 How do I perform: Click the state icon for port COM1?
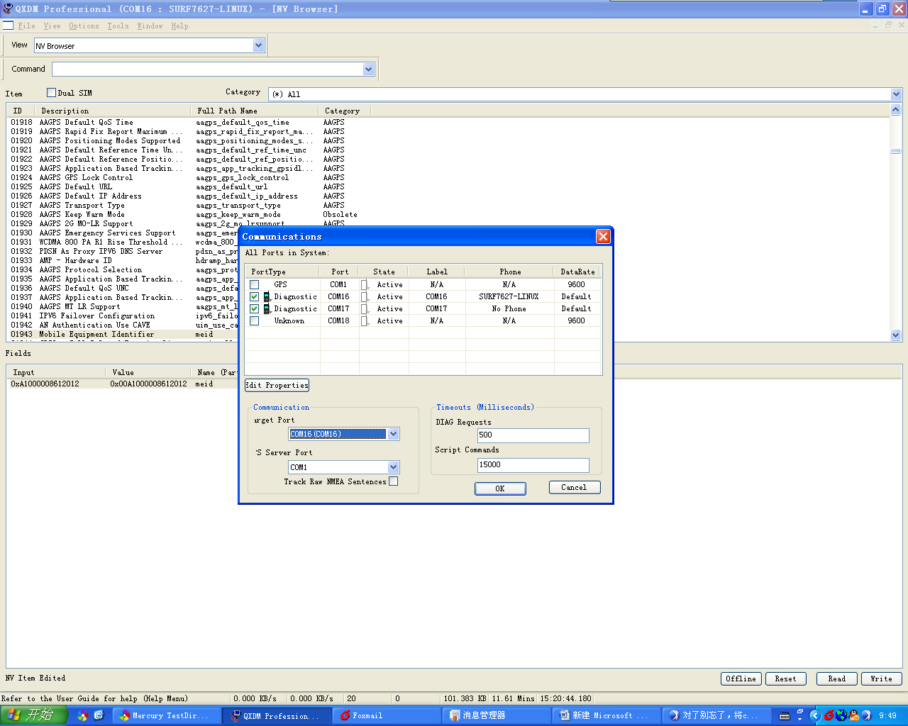pos(365,285)
